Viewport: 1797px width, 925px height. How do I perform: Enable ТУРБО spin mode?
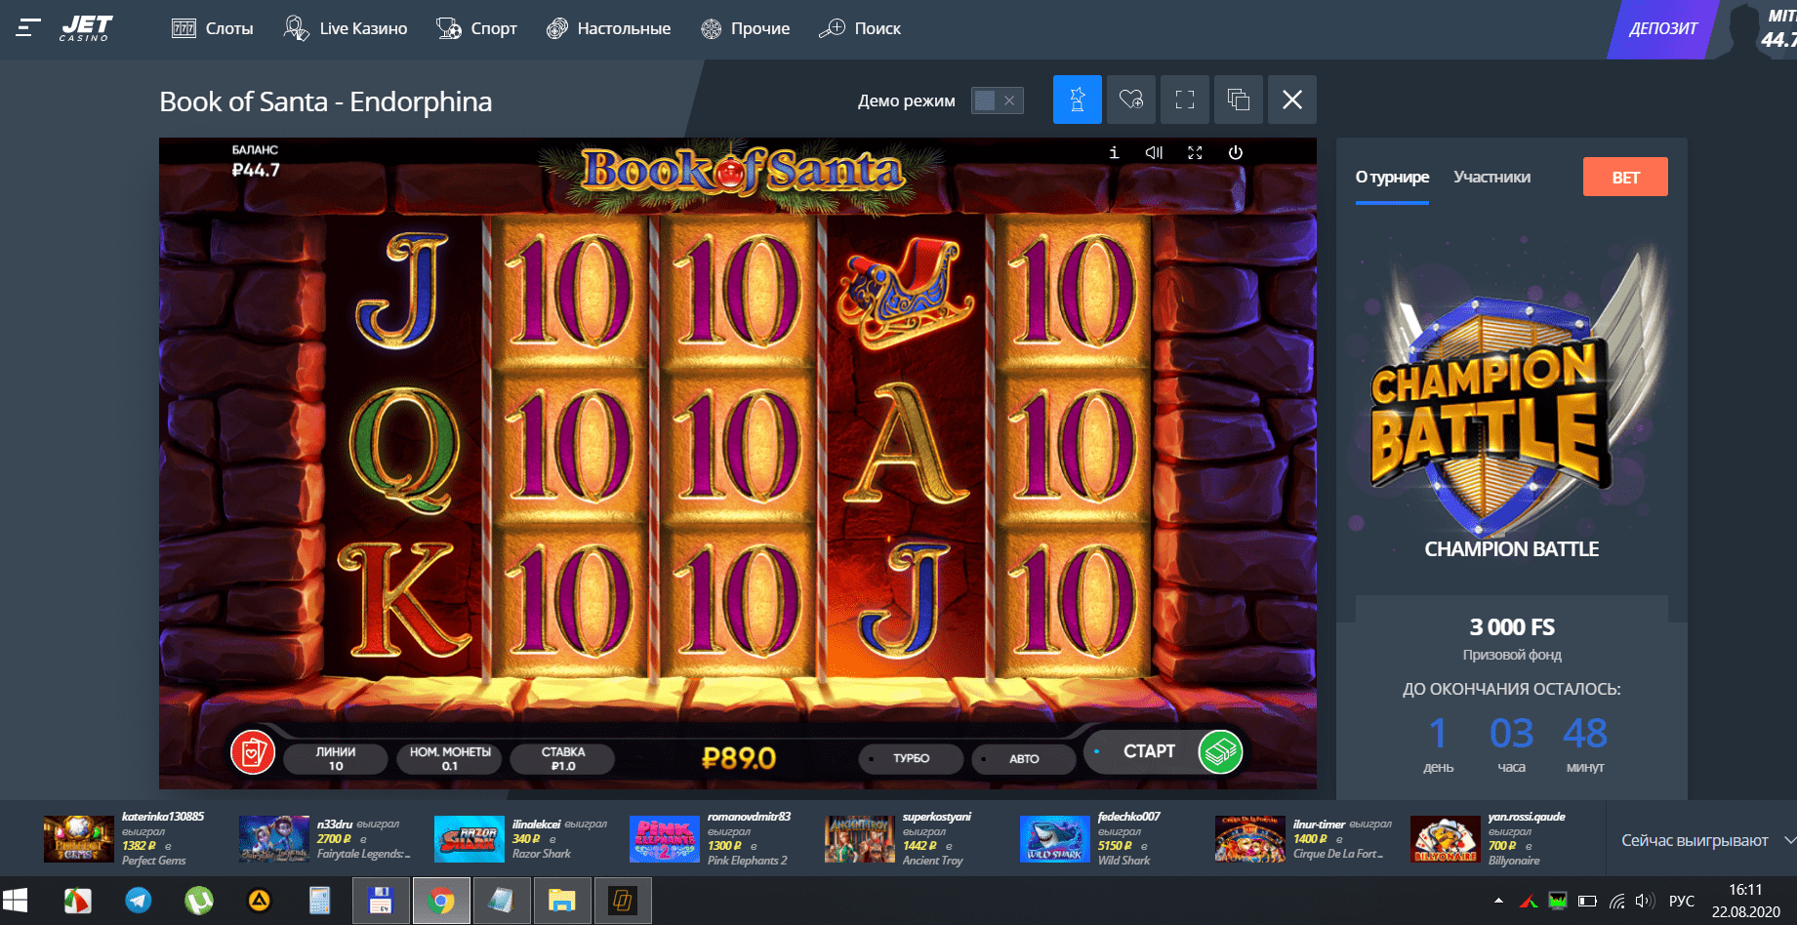[911, 758]
